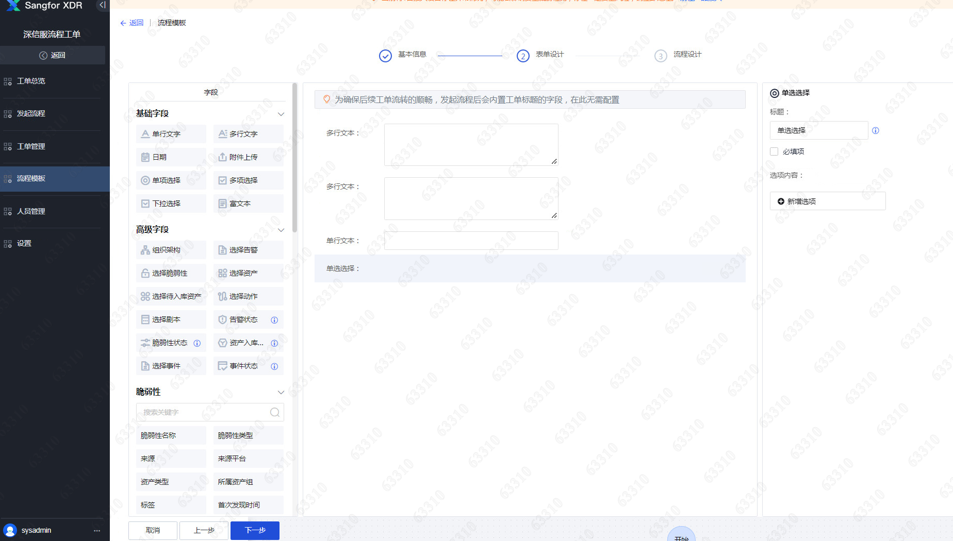Click the info icon next to 事件状态
The image size is (953, 541).
click(274, 366)
